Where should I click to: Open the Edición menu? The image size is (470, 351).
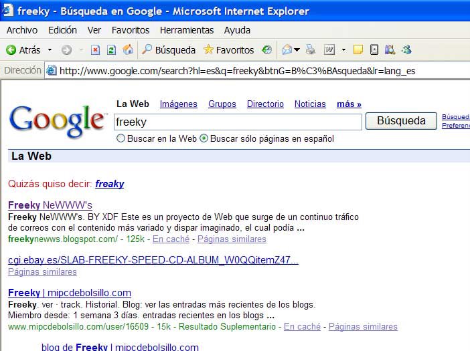[x=62, y=30]
